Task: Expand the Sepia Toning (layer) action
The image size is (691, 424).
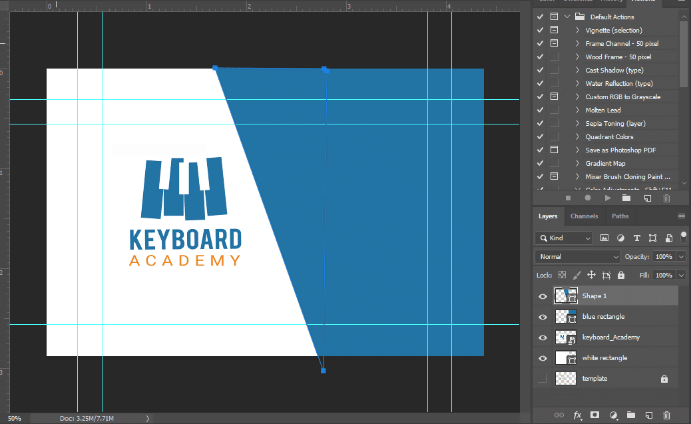Action: (x=577, y=123)
